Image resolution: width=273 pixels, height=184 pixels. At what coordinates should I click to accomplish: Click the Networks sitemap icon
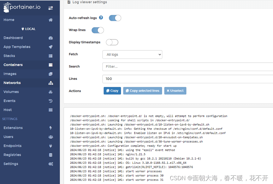tap(50, 83)
